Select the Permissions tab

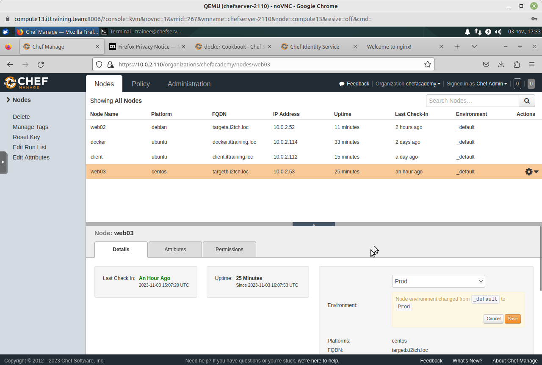click(x=230, y=250)
